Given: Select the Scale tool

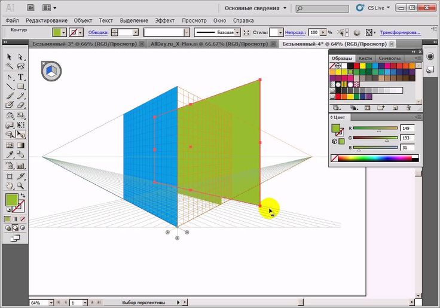Looking at the screenshot, I should 20,115.
